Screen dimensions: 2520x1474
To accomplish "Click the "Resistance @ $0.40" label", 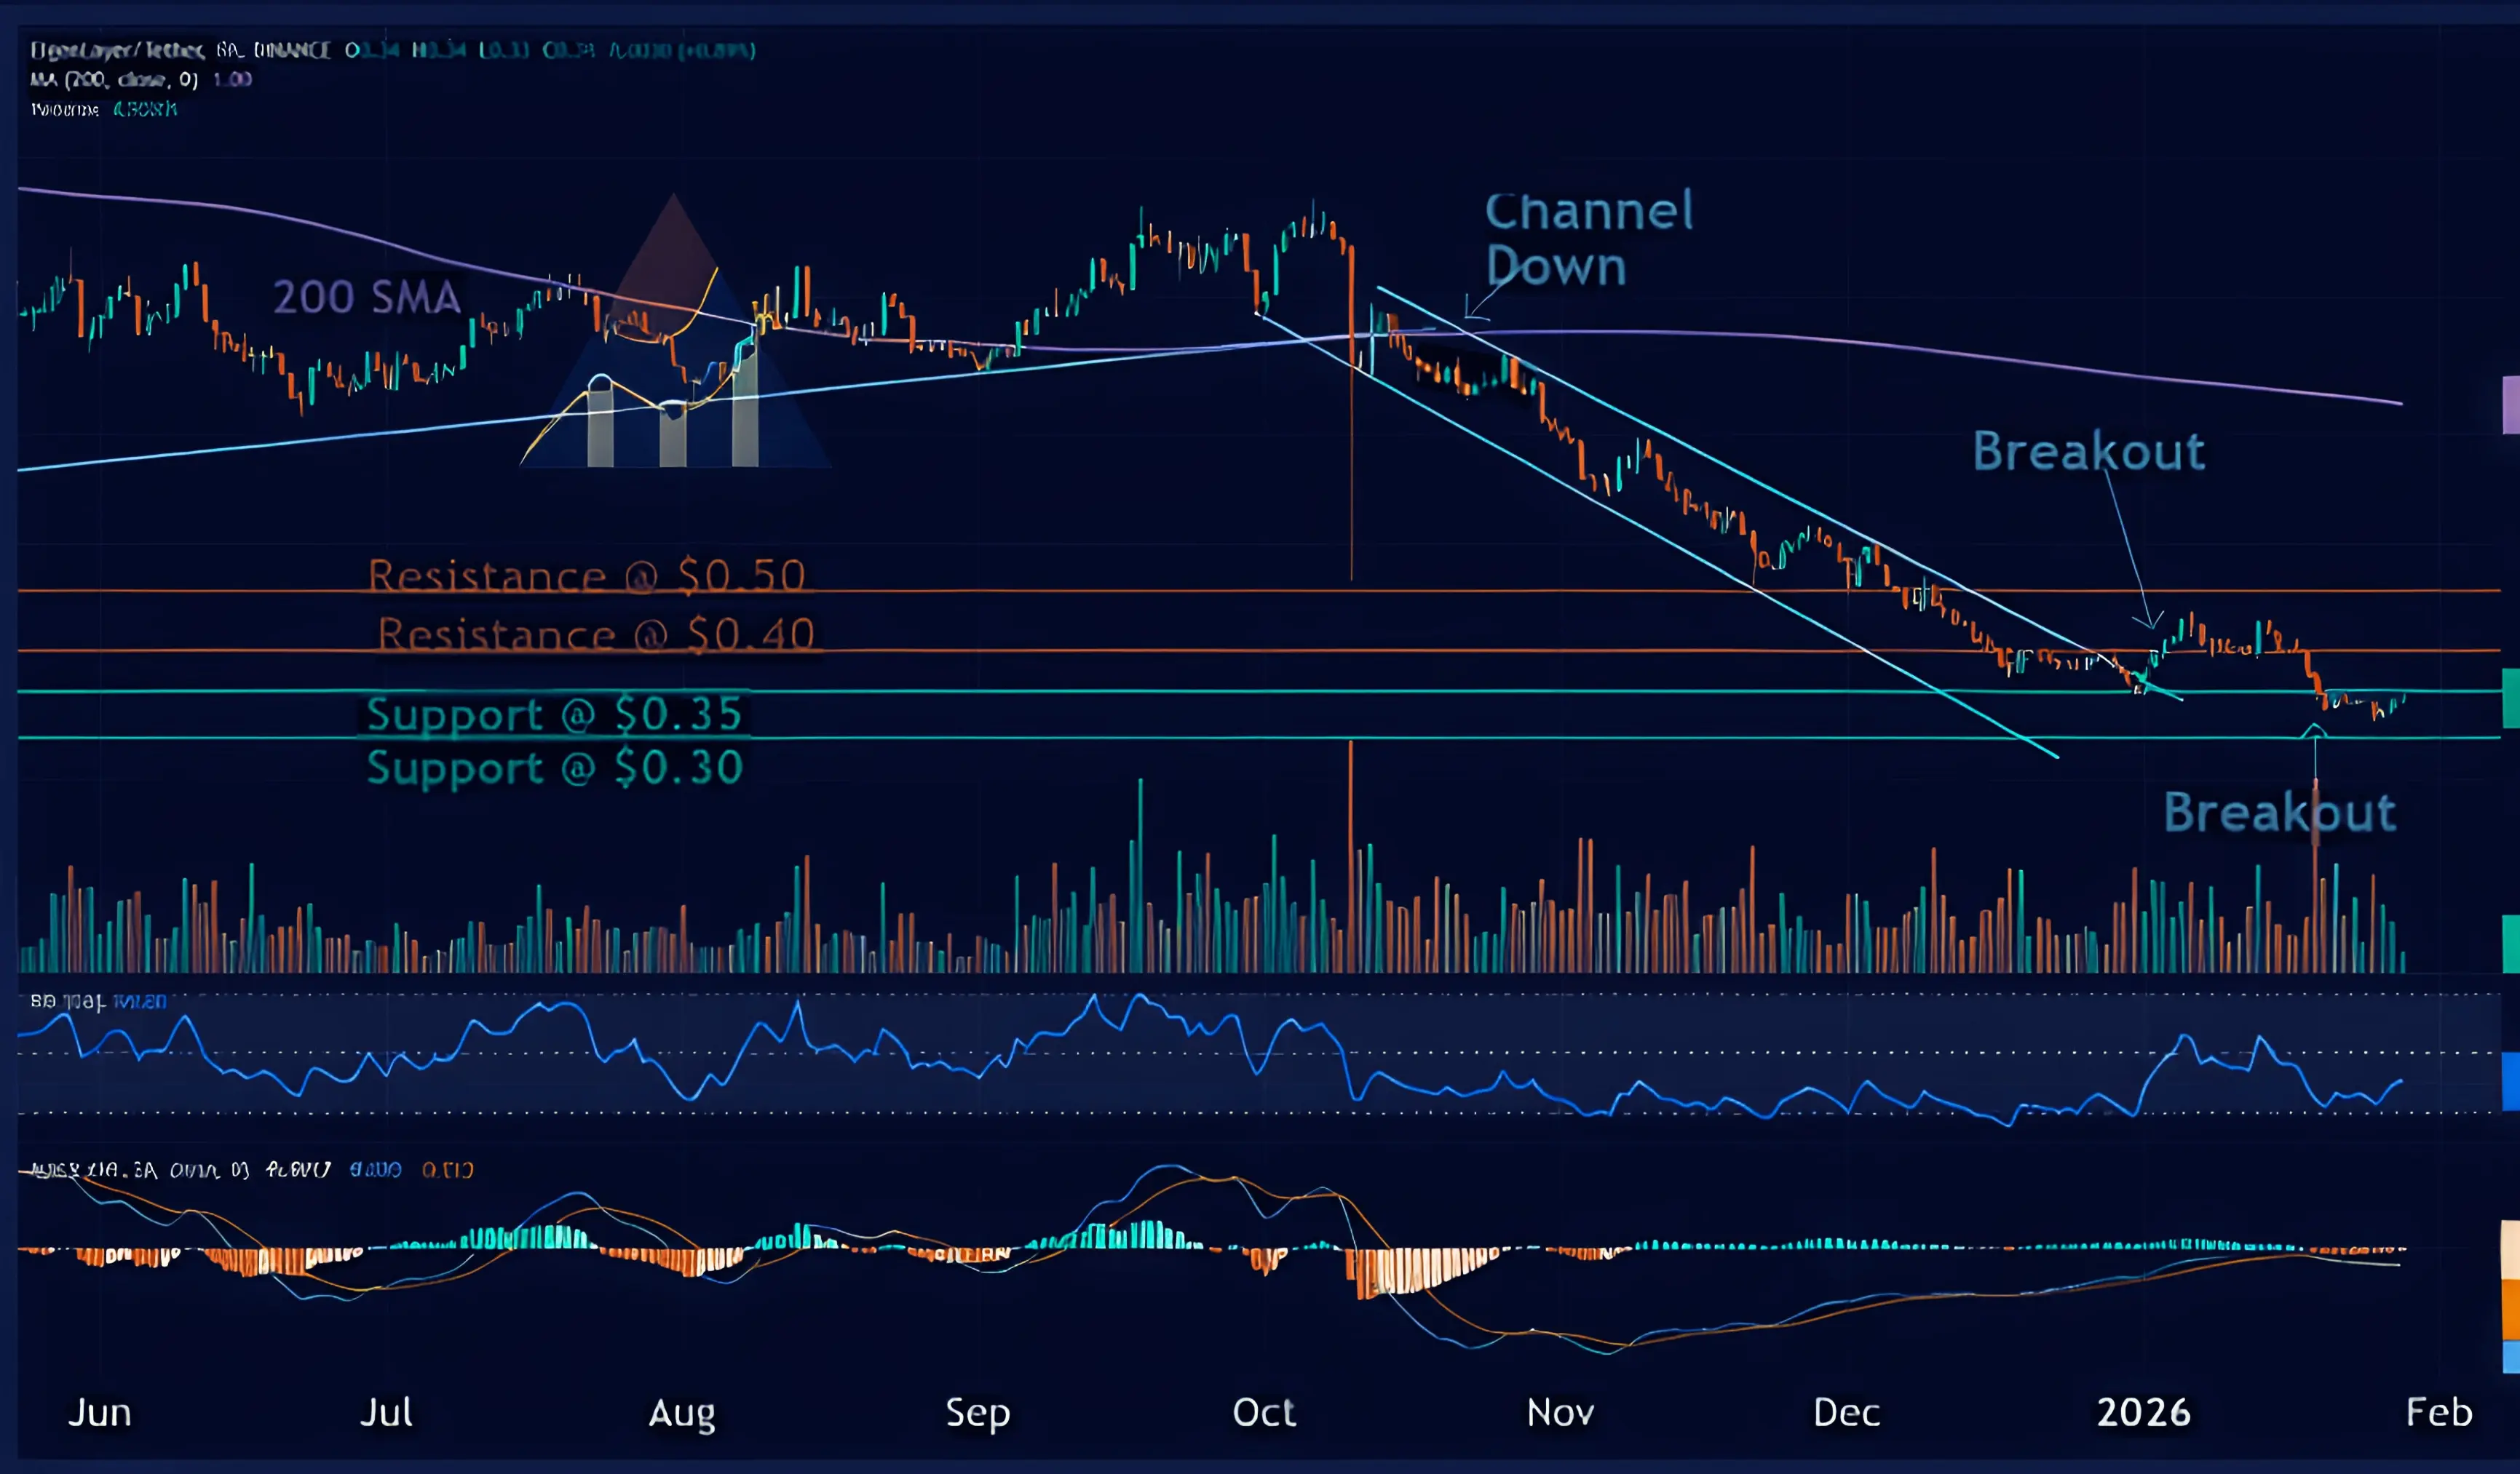I will pos(596,634).
